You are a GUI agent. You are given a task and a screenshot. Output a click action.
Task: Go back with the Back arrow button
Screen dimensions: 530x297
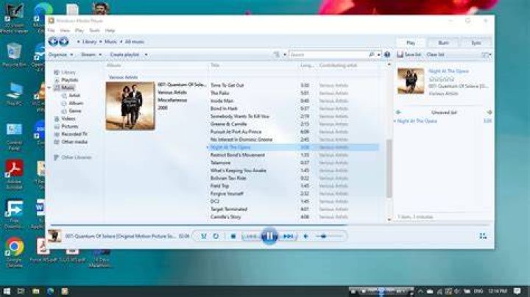click(x=53, y=41)
